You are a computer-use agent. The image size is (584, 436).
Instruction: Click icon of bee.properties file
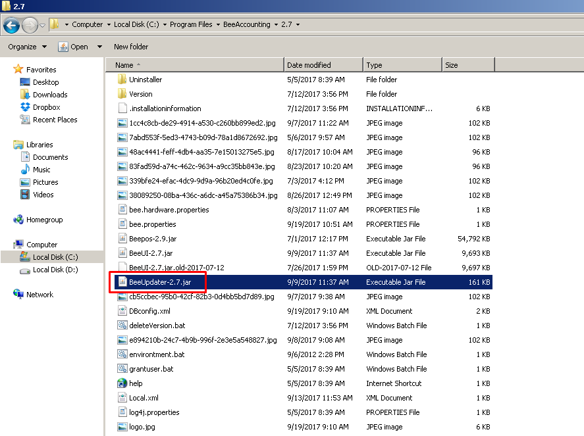pos(122,224)
